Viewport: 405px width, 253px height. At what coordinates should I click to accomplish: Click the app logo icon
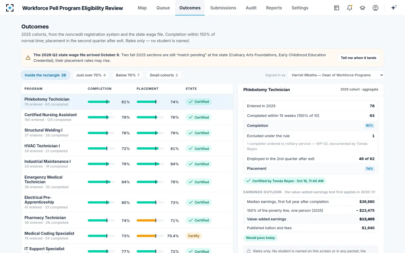[10, 8]
